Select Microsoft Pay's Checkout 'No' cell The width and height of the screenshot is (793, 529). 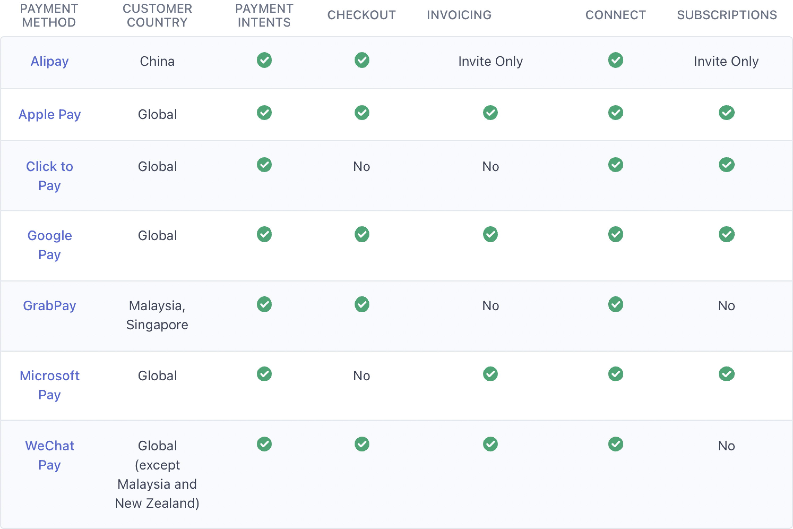362,376
